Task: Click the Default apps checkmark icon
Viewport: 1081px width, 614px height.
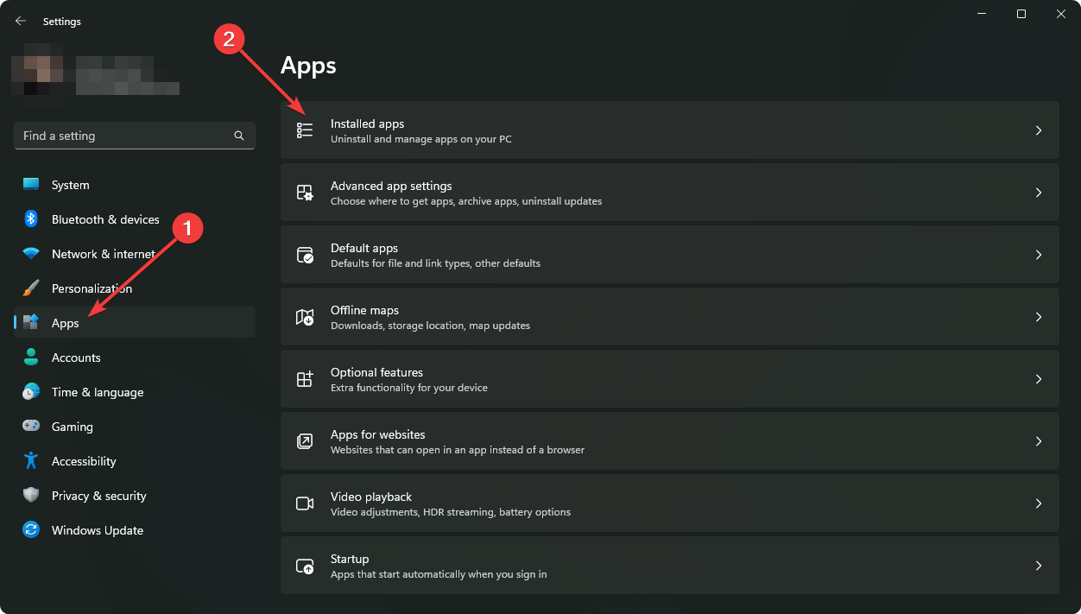Action: tap(305, 255)
